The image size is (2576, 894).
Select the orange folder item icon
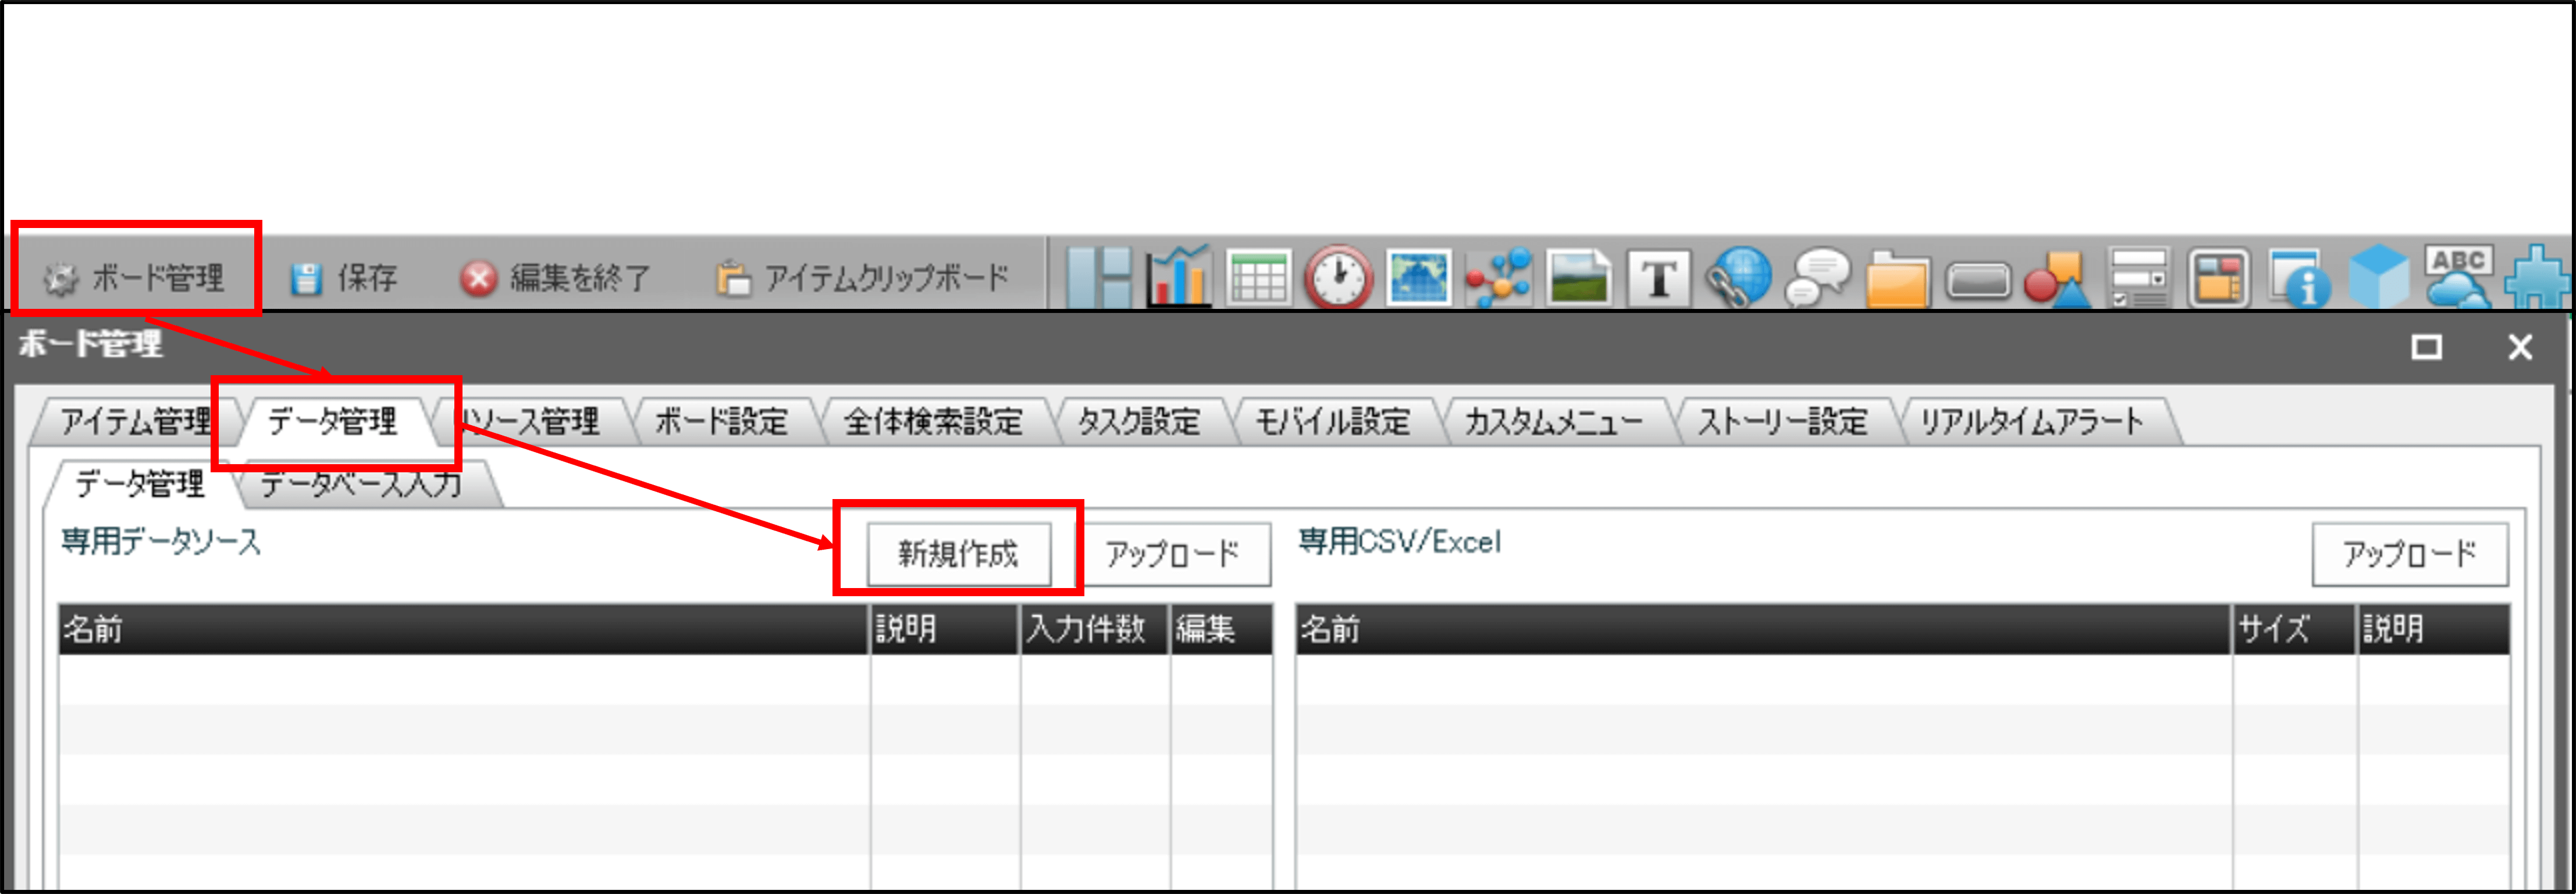click(1898, 277)
